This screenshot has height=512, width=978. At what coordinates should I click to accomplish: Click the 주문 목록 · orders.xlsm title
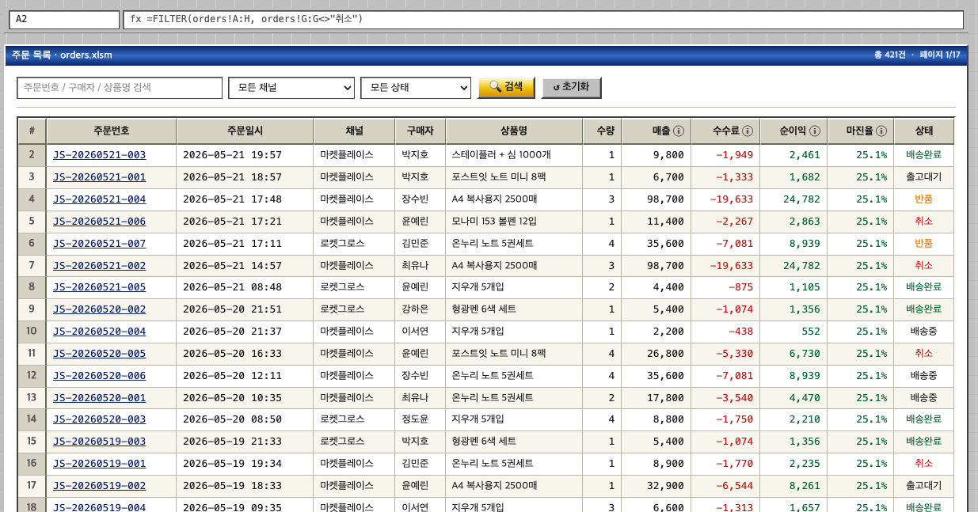[x=62, y=55]
